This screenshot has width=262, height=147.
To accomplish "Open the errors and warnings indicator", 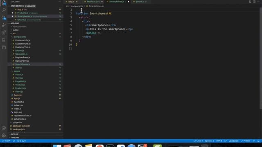I will tap(22, 141).
